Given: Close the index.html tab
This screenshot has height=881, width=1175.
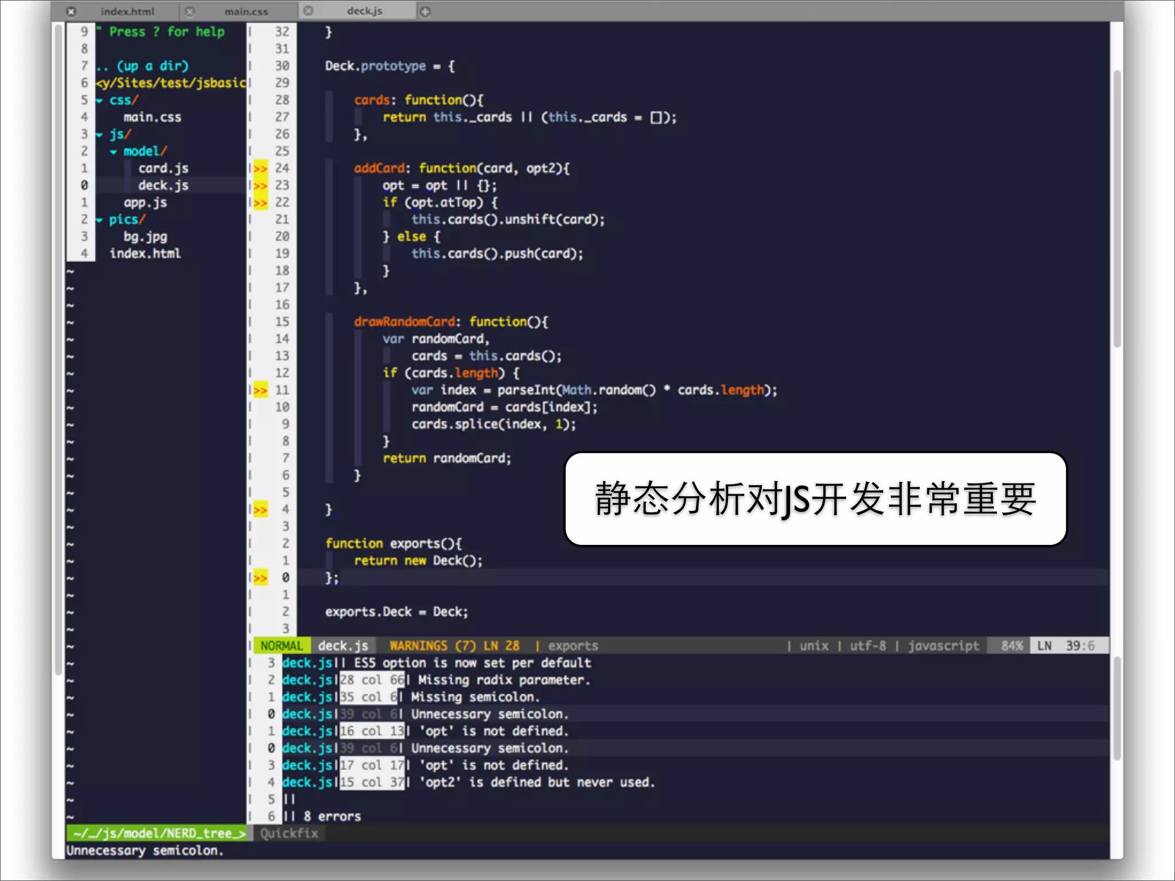Looking at the screenshot, I should click(71, 11).
